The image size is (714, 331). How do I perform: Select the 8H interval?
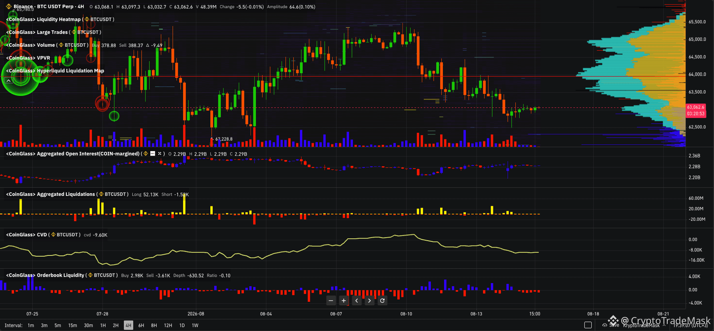tap(154, 325)
